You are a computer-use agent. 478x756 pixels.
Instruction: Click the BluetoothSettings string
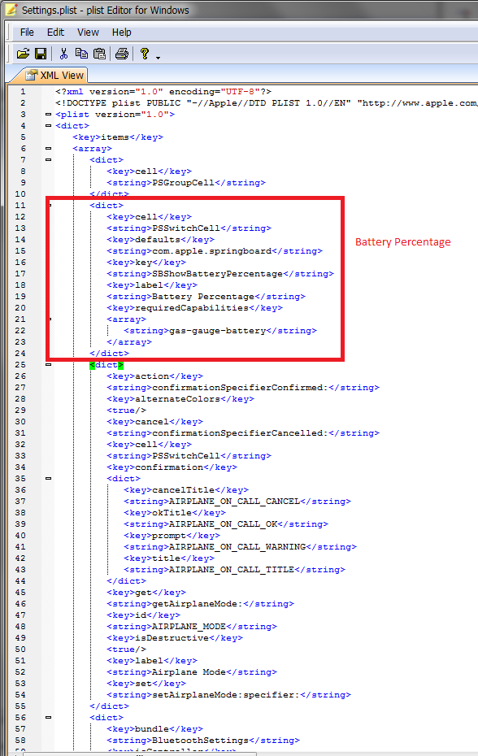coord(200,740)
